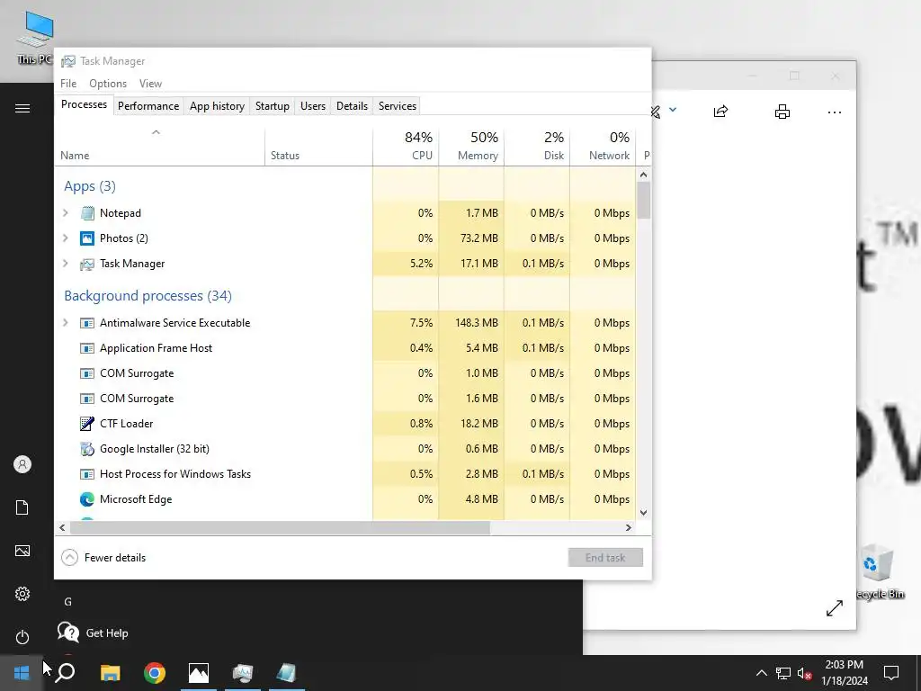Open Settings gear in Start menu sidebar
The width and height of the screenshot is (921, 691).
[x=22, y=594]
